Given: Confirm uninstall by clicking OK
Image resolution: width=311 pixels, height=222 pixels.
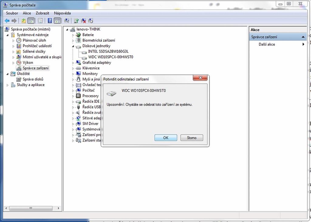Looking at the screenshot, I should coord(166,138).
